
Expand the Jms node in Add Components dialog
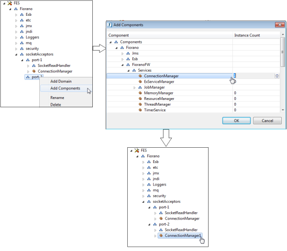122,53
